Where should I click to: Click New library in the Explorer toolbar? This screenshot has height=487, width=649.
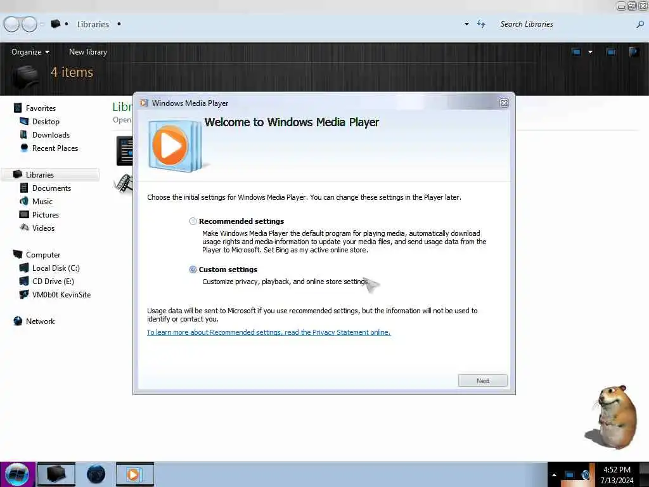[x=87, y=52]
